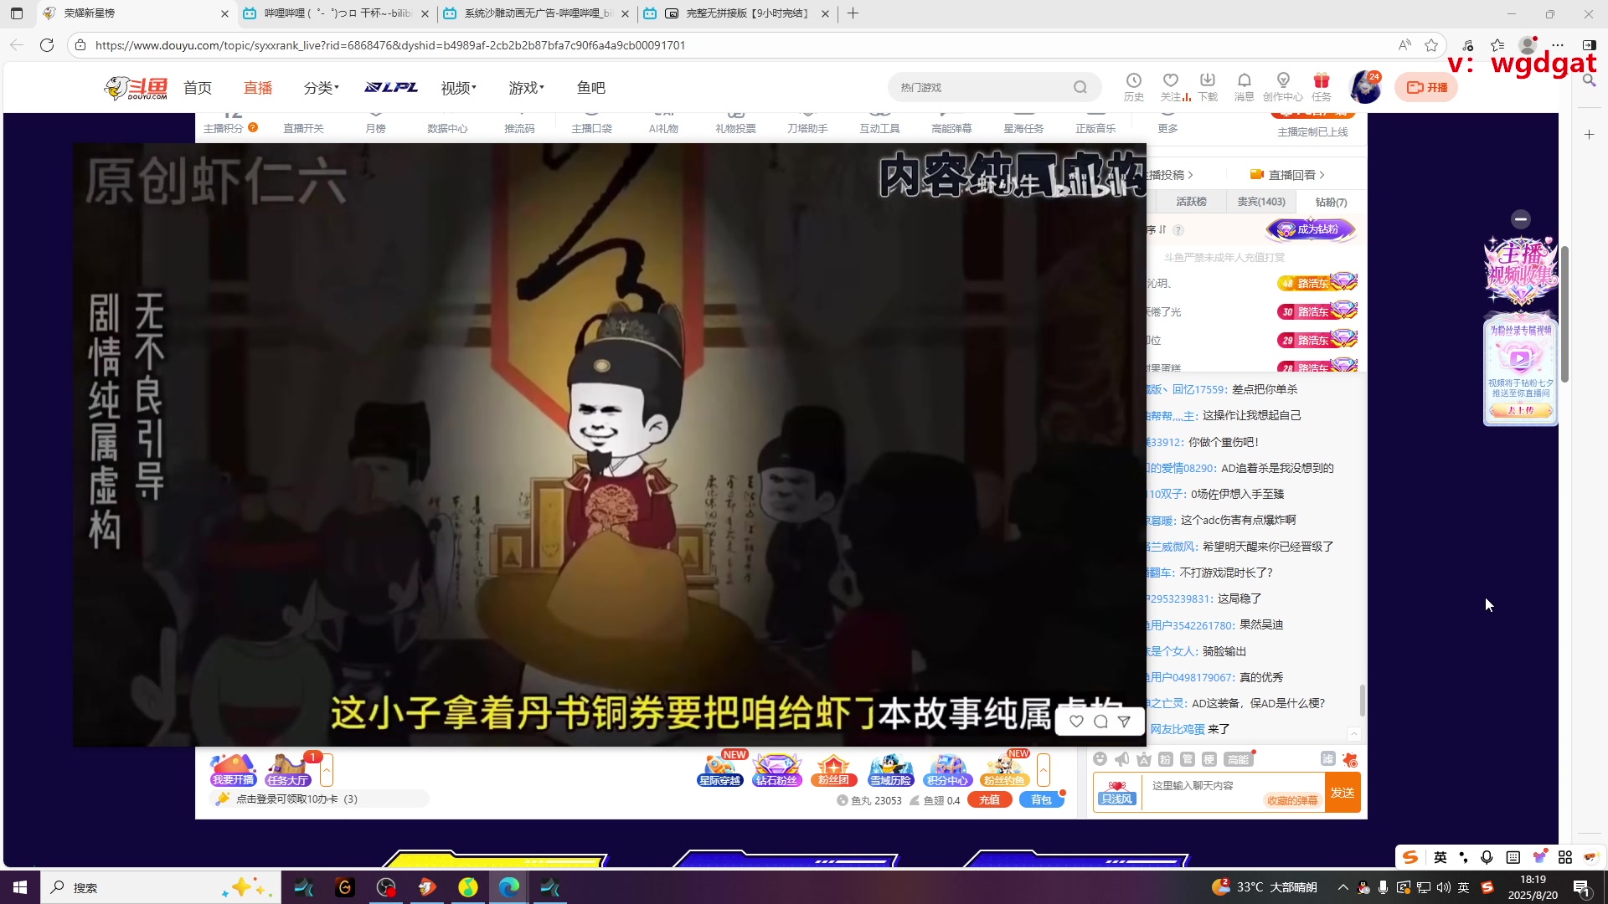Screen dimensions: 1608x904
Task: Click the 成为钻粉 button
Action: tap(1311, 229)
